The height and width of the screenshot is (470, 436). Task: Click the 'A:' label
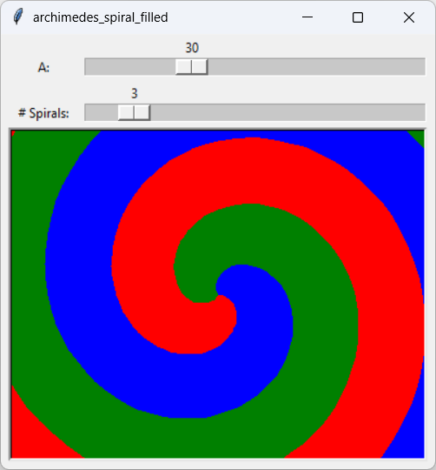43,68
